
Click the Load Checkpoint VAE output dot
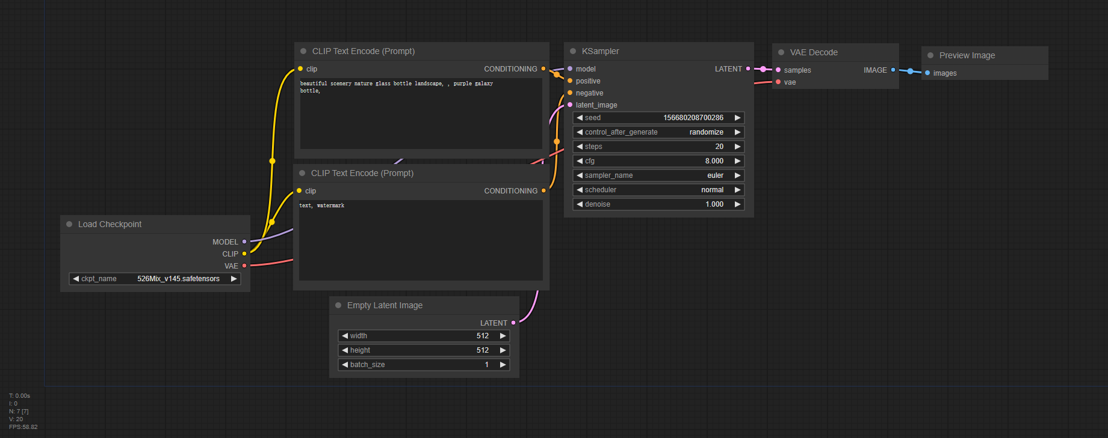tap(244, 266)
